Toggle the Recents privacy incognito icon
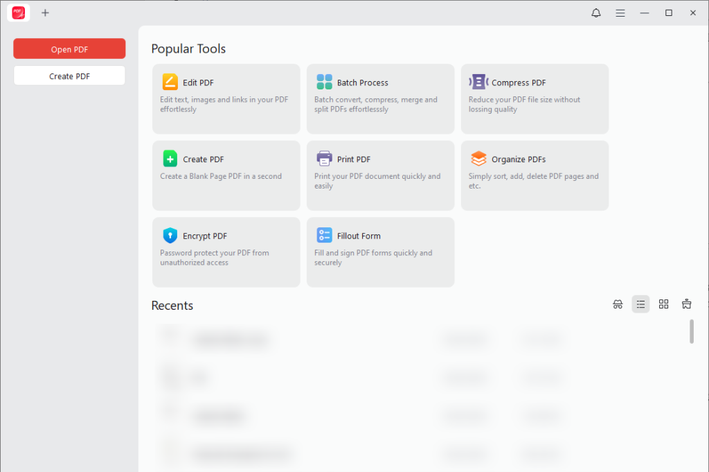This screenshot has width=709, height=472. click(618, 304)
